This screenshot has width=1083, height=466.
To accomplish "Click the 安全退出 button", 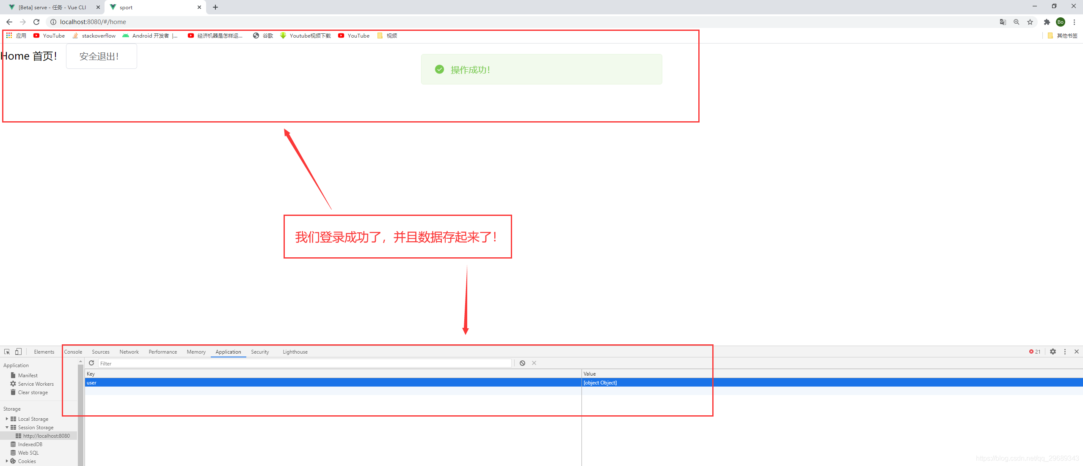I will click(101, 56).
